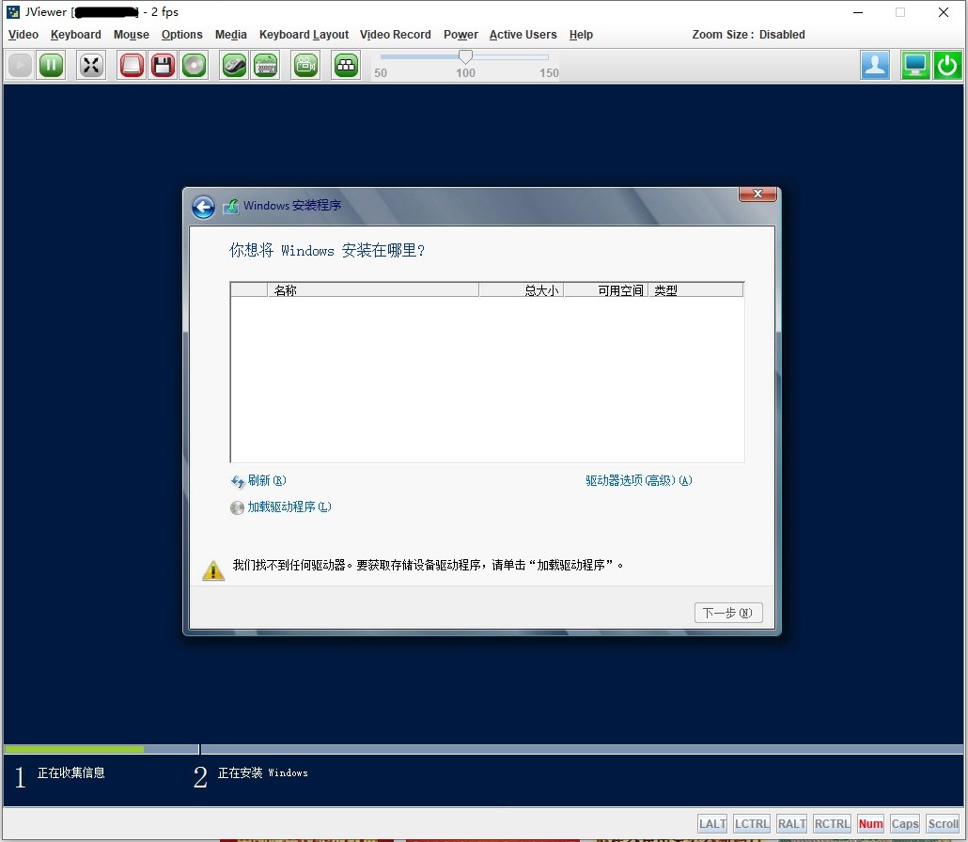Toggle full screen mode icon

pos(91,65)
